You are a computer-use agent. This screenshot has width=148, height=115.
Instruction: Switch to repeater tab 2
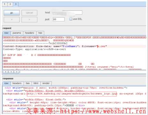point(10,4)
